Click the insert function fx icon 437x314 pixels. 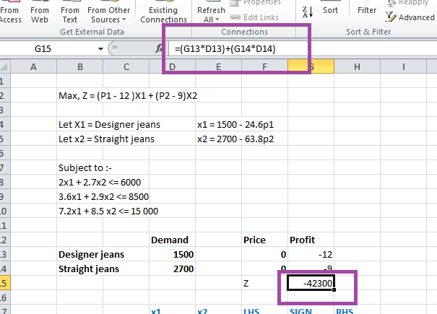pos(159,48)
